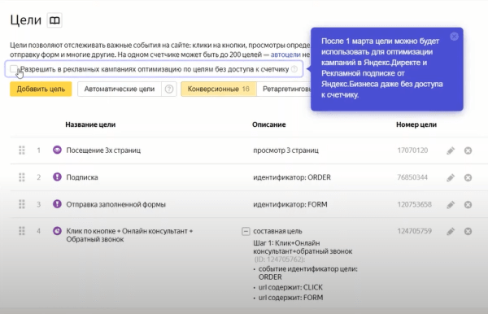Click composite goal icon of row 4
Image resolution: width=488 pixels, height=314 pixels.
(x=57, y=231)
